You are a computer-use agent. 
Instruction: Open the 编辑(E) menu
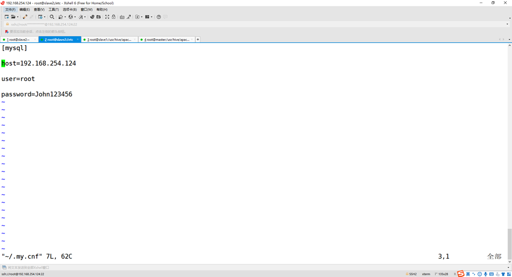[25, 10]
